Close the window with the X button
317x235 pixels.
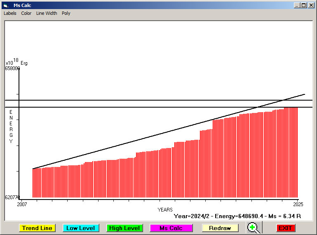click(311, 5)
